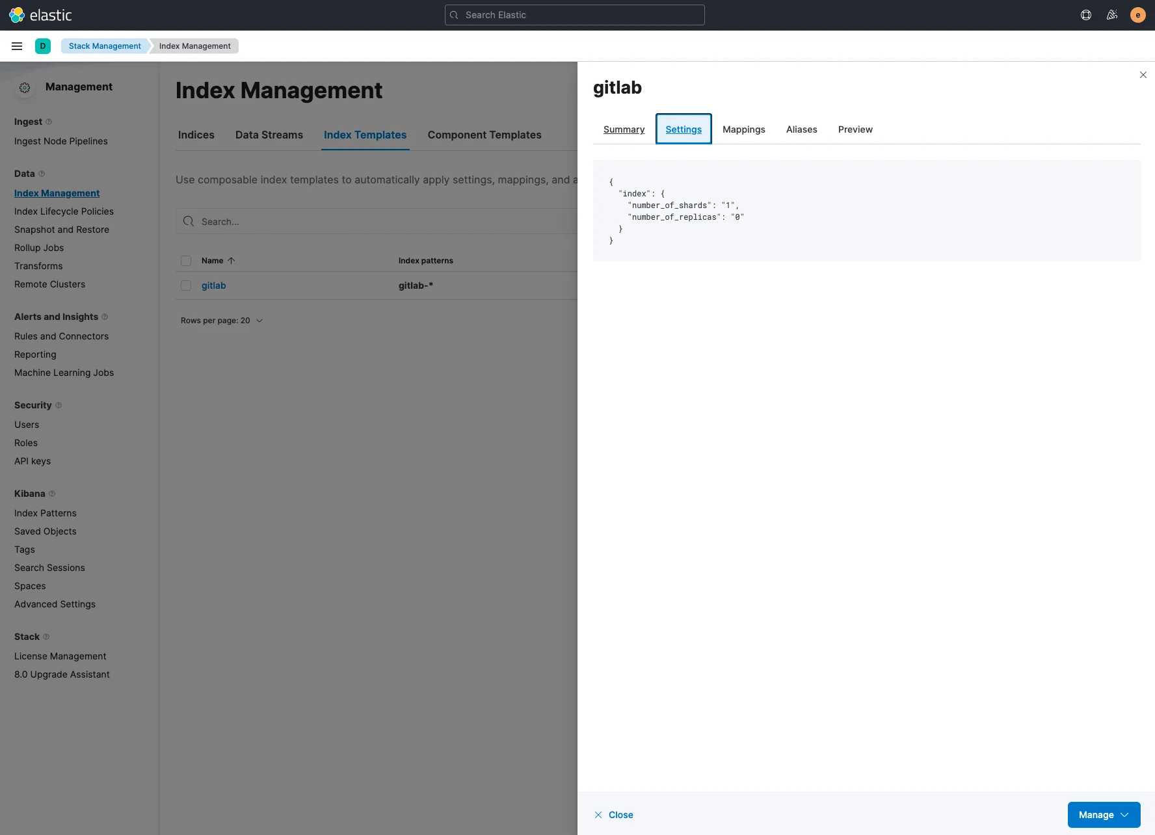
Task: Click the Name column sort arrow
Action: (x=231, y=261)
